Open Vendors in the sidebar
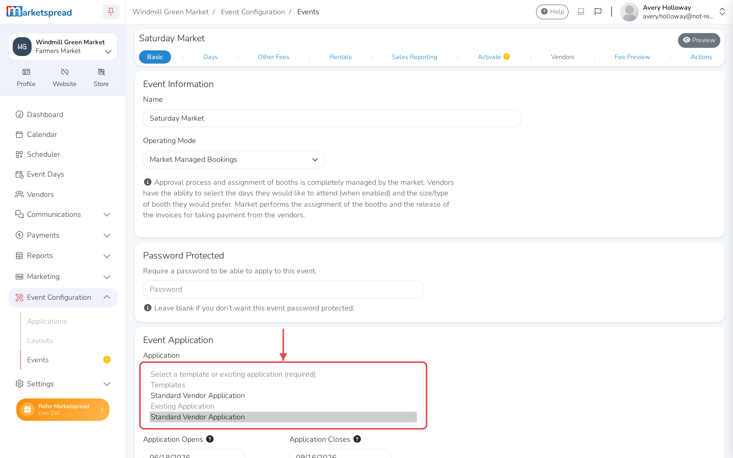Image resolution: width=733 pixels, height=458 pixels. [x=63, y=194]
